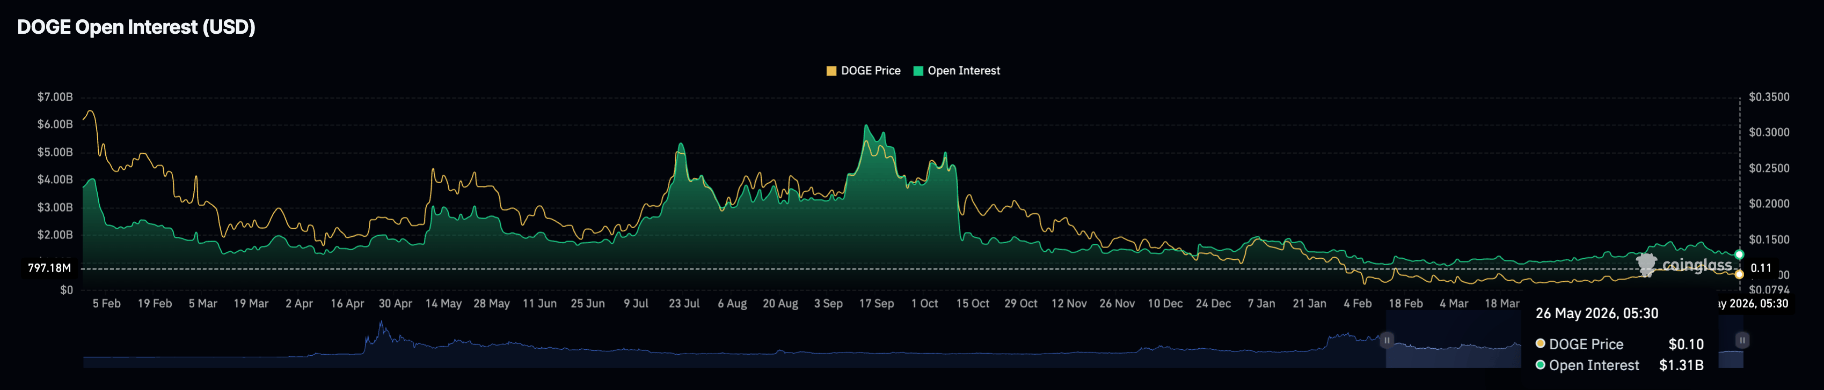
Task: Click the 26 Nov date label
Action: [1118, 303]
